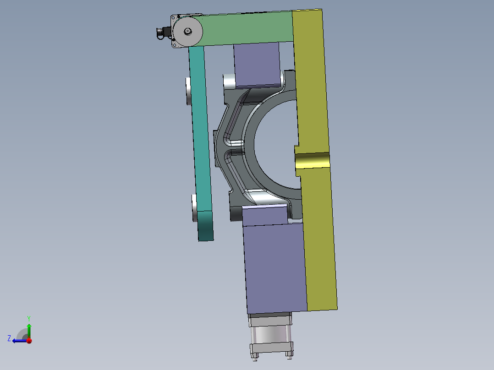Click the upper white roller beside teal bar

coord(188,91)
